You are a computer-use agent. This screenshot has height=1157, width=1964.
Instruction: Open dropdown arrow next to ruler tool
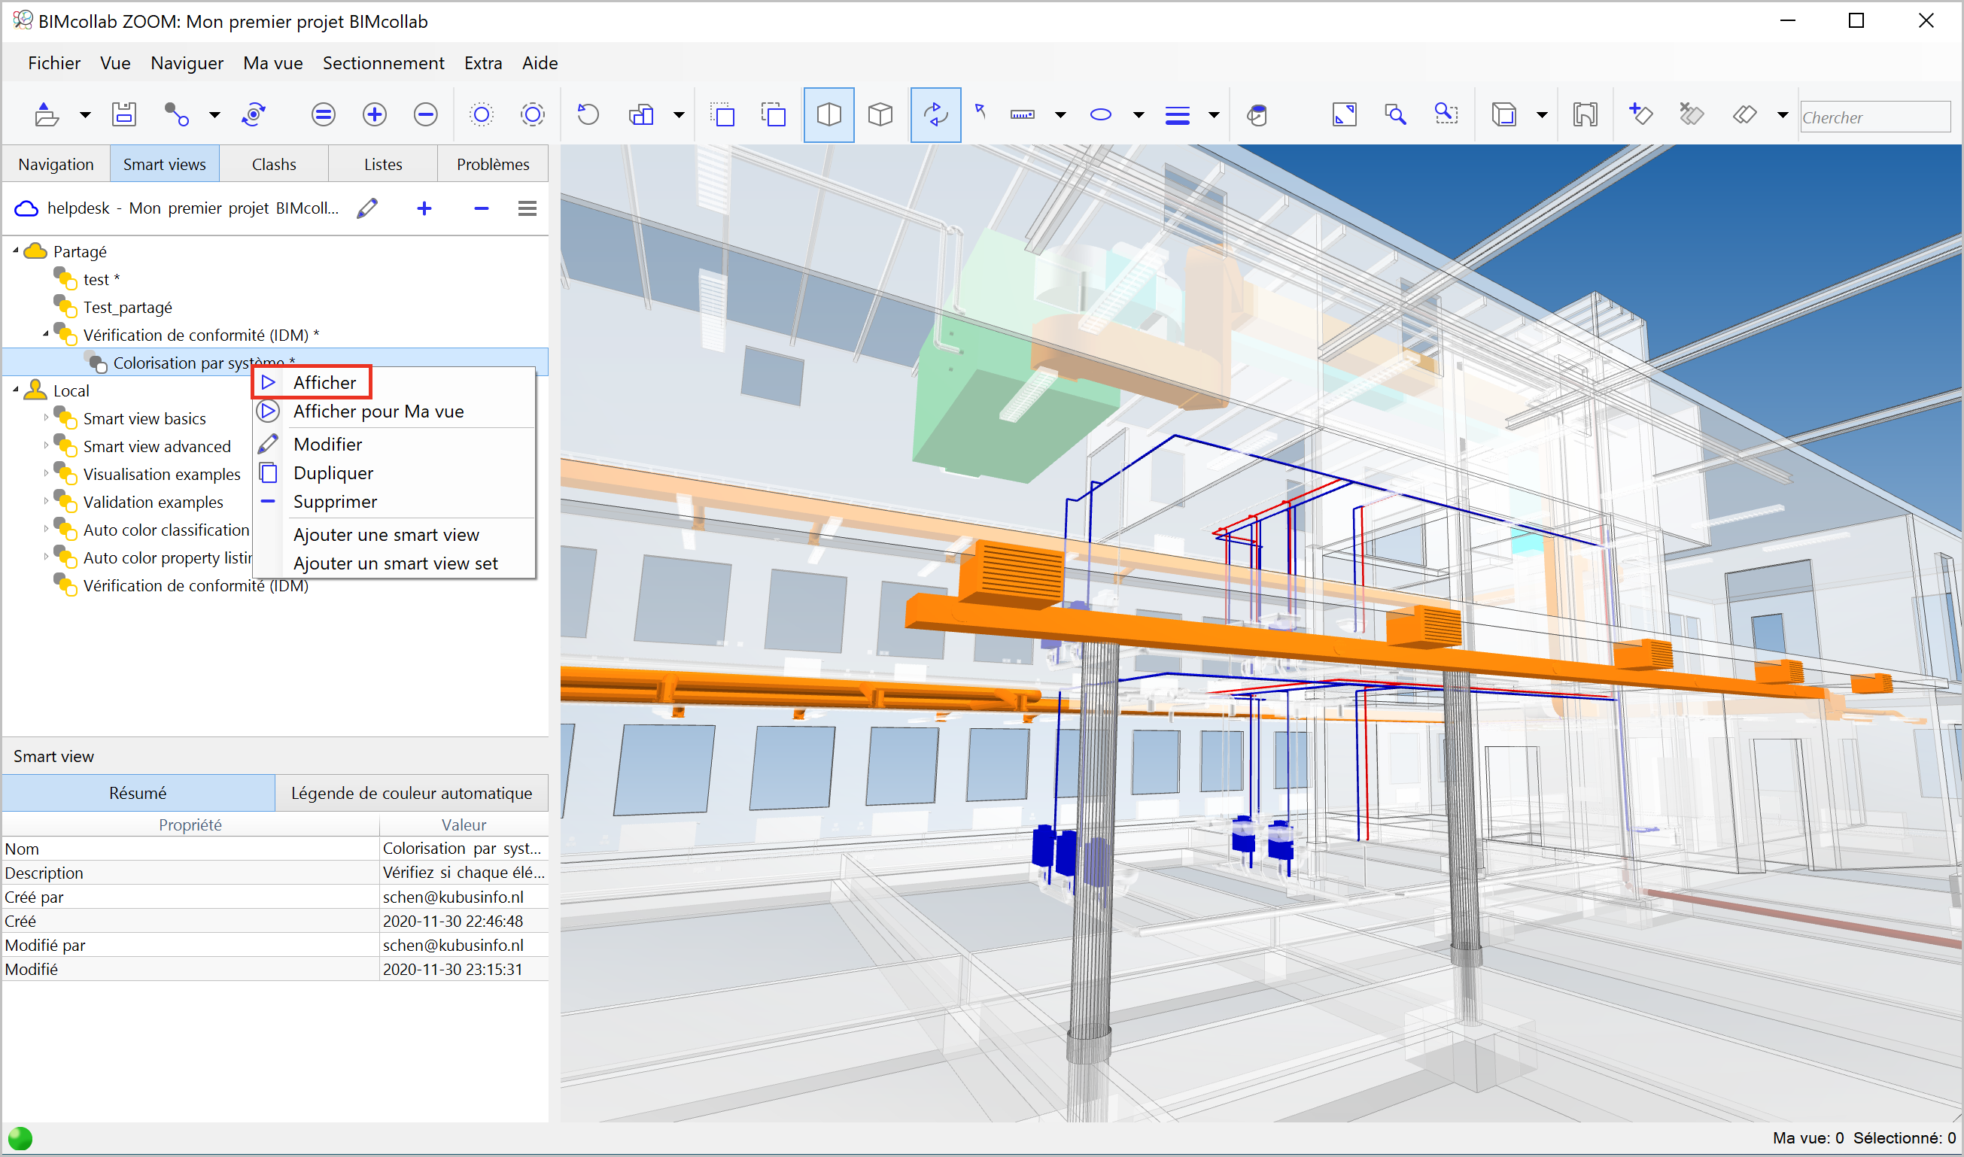point(1060,115)
